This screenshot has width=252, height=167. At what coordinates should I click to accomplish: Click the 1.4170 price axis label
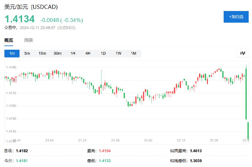(x=11, y=93)
